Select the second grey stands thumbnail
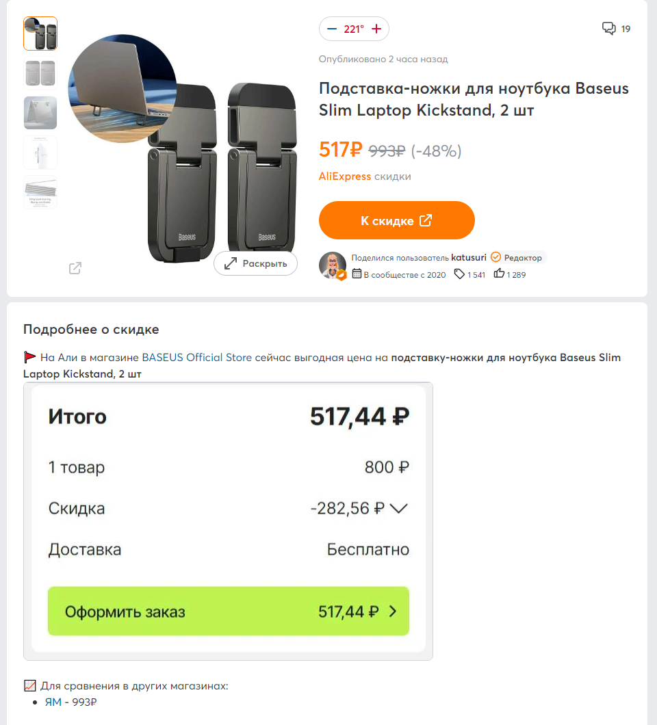 click(40, 73)
